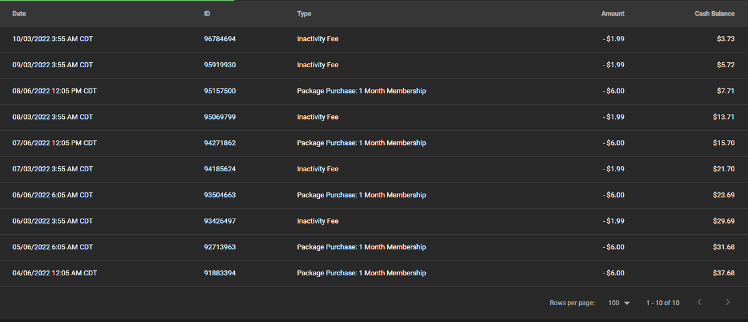Select Package Purchase type in row 91883394
Viewport: 748px width, 322px height.
pos(362,273)
